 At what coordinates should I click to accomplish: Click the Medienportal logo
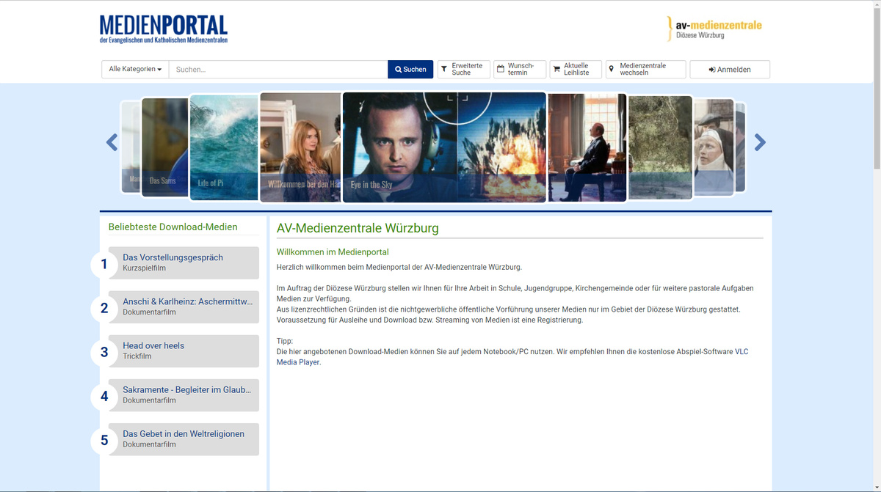point(164,29)
